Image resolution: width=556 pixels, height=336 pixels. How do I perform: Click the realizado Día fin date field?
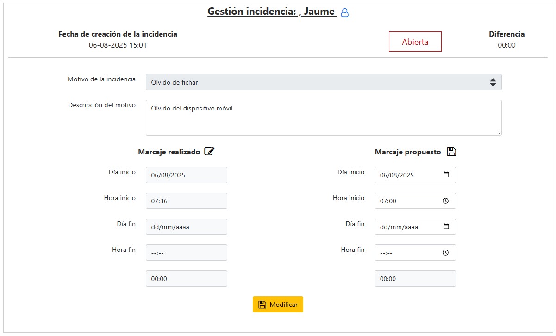click(x=187, y=227)
